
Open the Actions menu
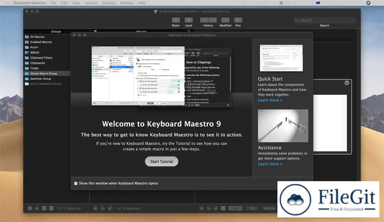coord(91,3)
